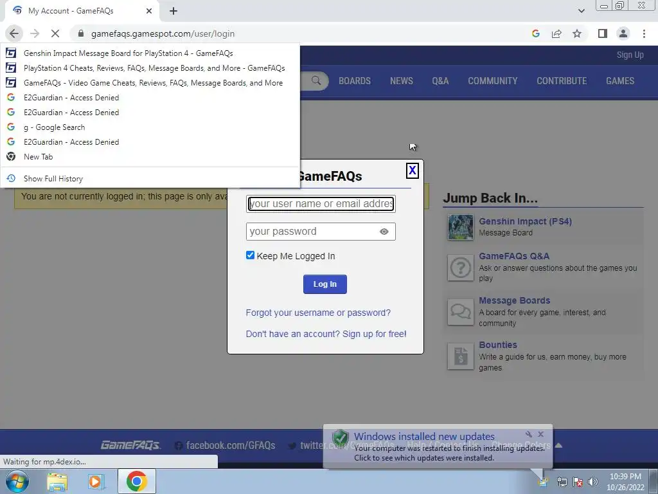Open Windows Explorer from taskbar
The height and width of the screenshot is (494, 658).
57,481
